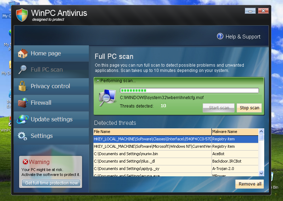The image size is (283, 201).
Task: Click the Update settings globe icon
Action: pyautogui.click(x=23, y=119)
